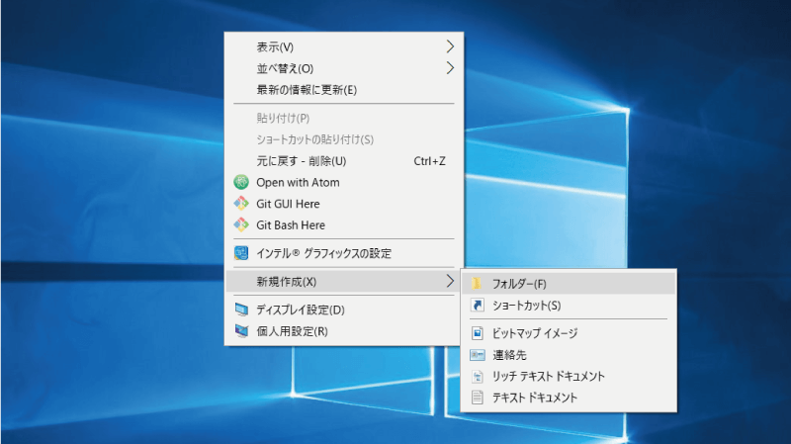Image resolution: width=791 pixels, height=444 pixels.
Task: Create a new フォルダー(F)
Action: [569, 284]
